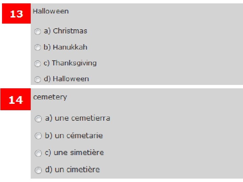Click the 'c) Thanksgiving' answer label
This screenshot has height=182, width=243.
pyautogui.click(x=70, y=63)
